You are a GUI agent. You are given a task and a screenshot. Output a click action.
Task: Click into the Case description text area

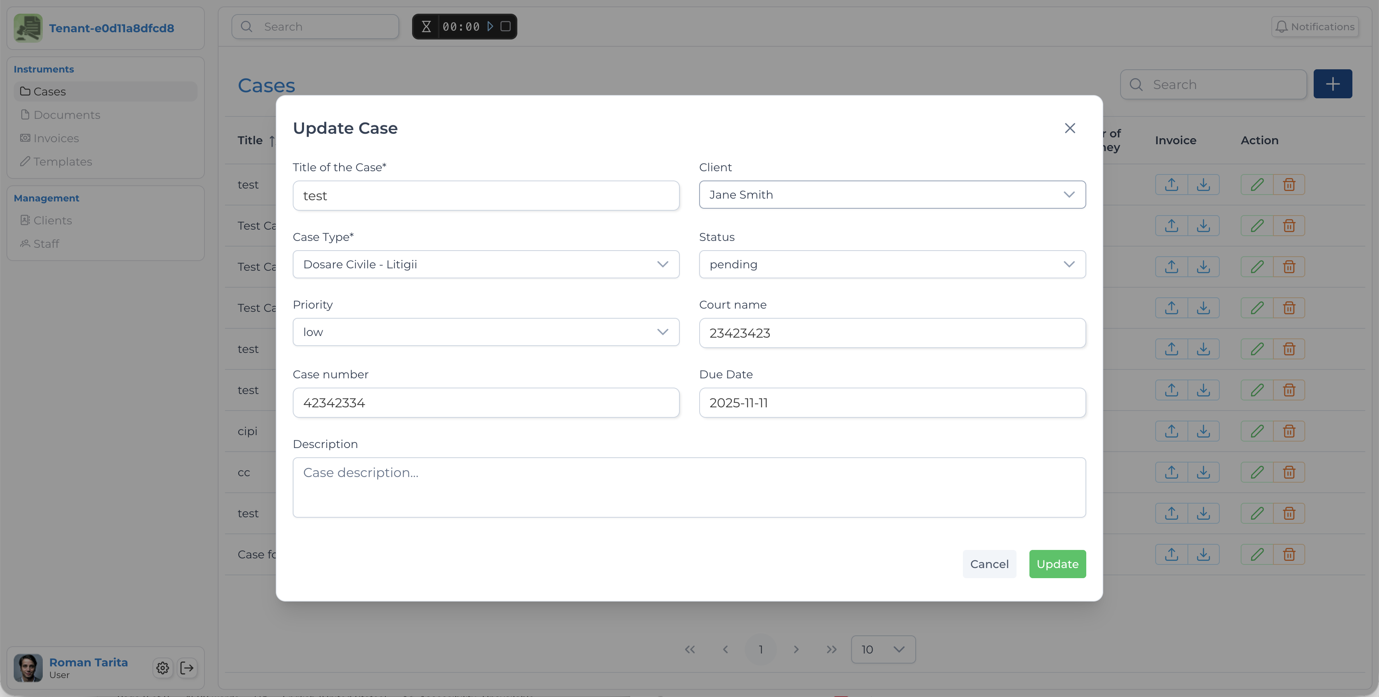pos(688,487)
